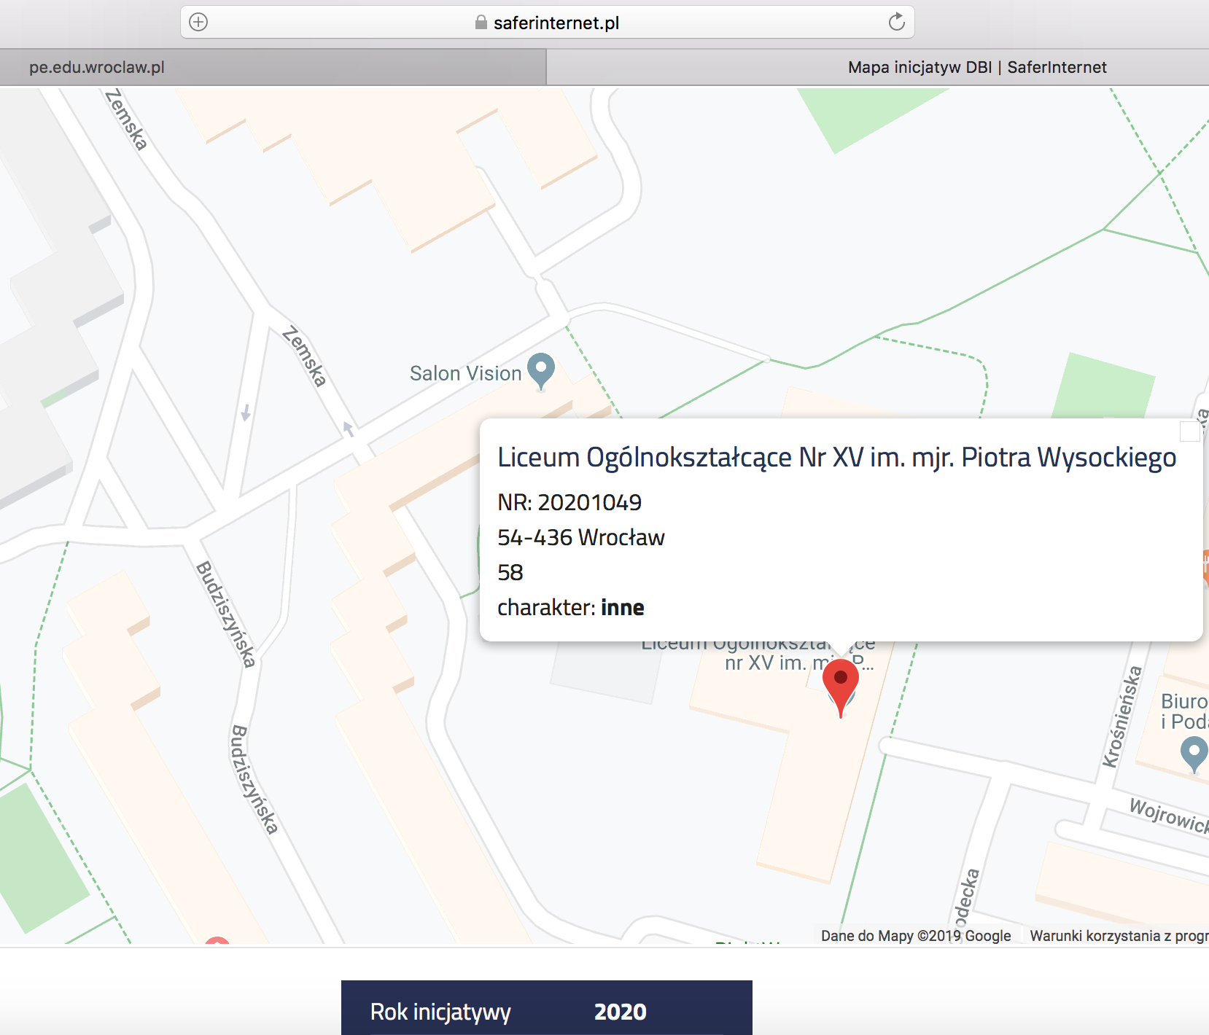The height and width of the screenshot is (1035, 1209).
Task: Select the Salon Vision map pin
Action: point(541,369)
